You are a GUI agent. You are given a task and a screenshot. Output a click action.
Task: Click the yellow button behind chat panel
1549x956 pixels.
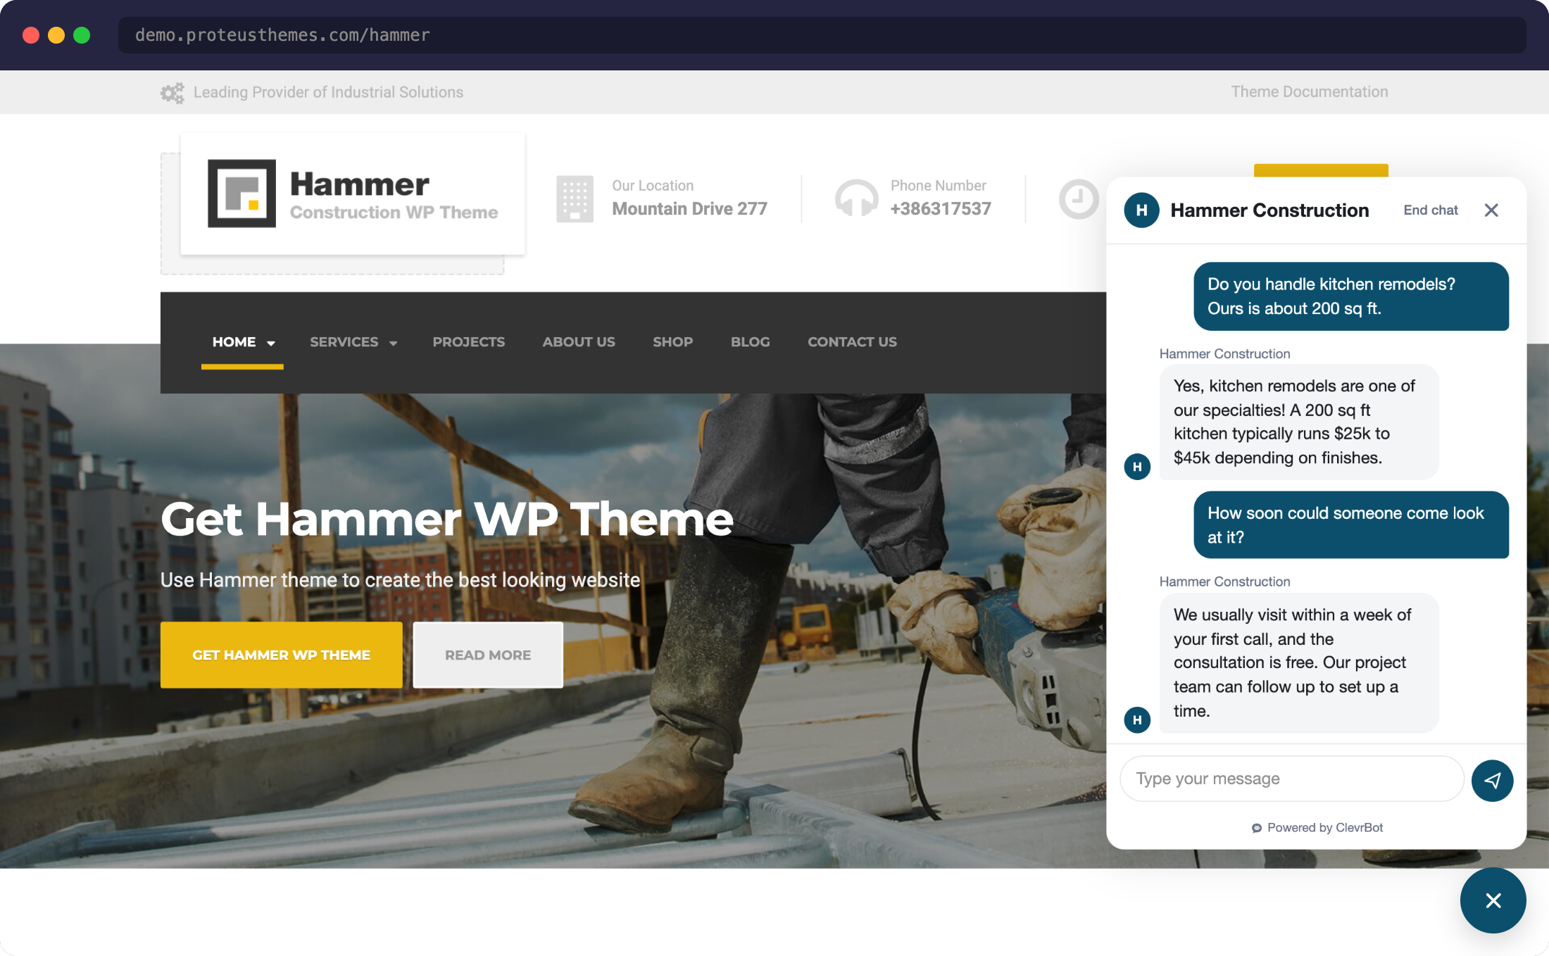[1321, 170]
